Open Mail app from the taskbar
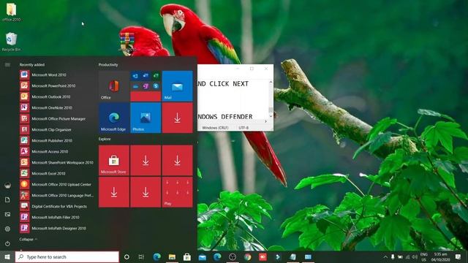 [x=203, y=256]
